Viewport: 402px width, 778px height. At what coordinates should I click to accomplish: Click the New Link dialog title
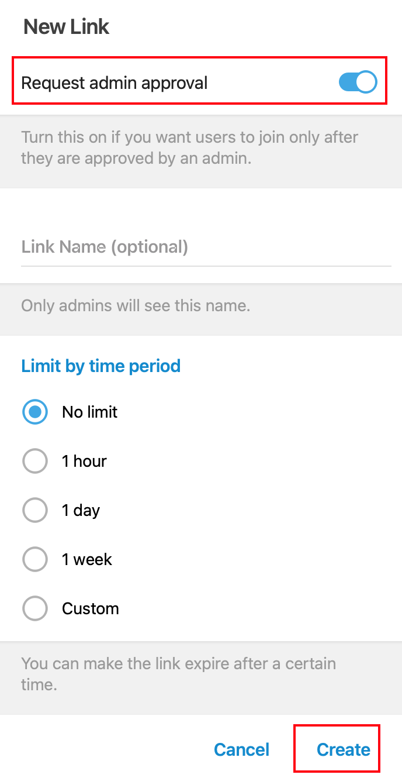coord(66,27)
